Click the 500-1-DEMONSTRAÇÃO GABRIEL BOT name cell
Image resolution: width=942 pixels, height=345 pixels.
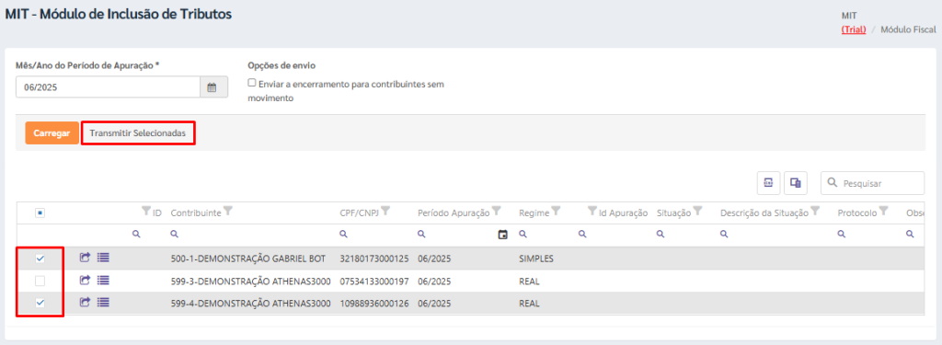coord(248,259)
